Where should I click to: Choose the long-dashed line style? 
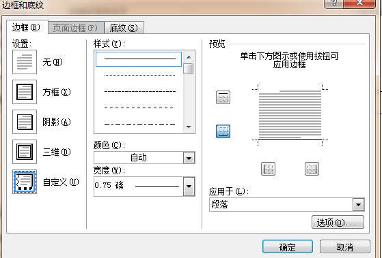click(139, 108)
